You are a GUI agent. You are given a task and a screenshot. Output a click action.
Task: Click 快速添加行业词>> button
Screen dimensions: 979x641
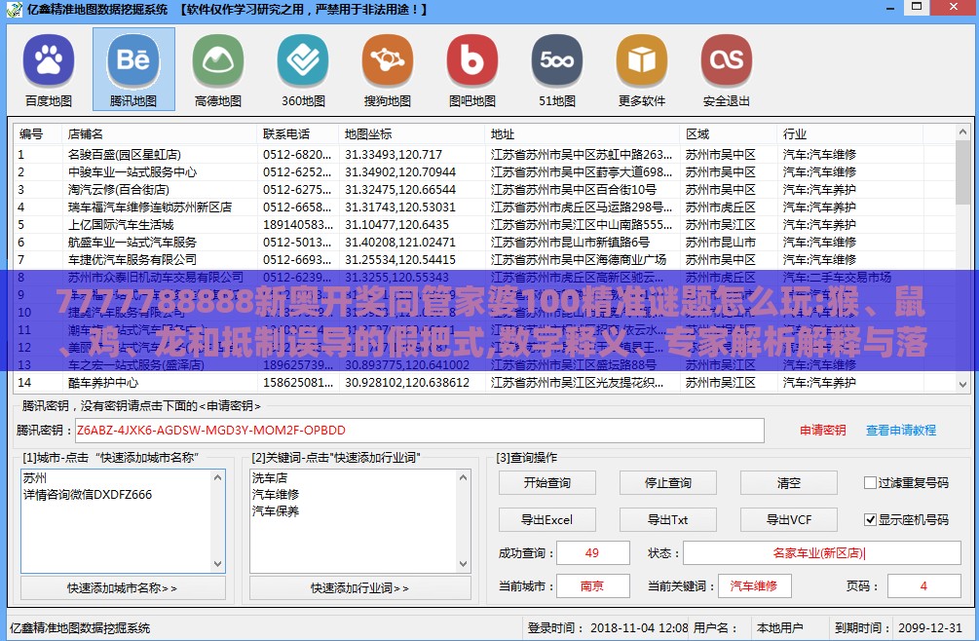360,588
